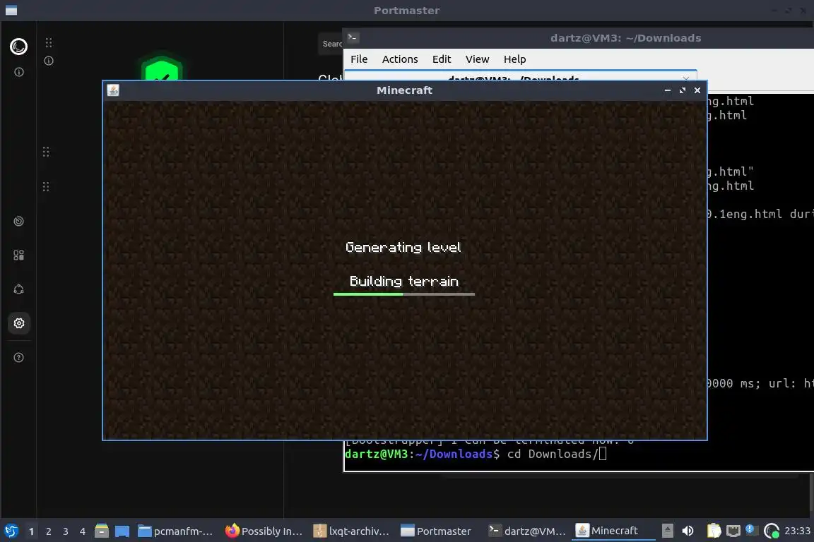
Task: Maximize the Minecraft window
Action: point(683,90)
